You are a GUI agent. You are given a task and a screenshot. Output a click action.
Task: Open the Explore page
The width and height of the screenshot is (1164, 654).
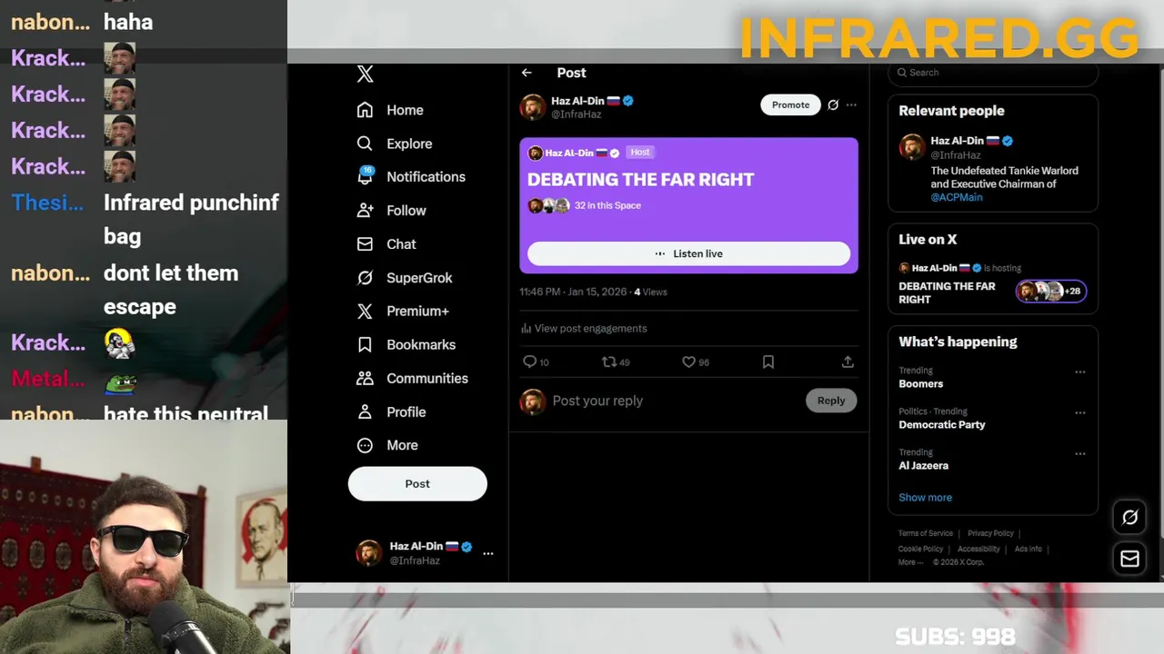tap(409, 144)
